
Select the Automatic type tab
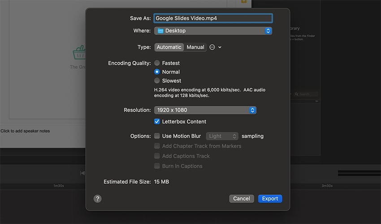(169, 47)
